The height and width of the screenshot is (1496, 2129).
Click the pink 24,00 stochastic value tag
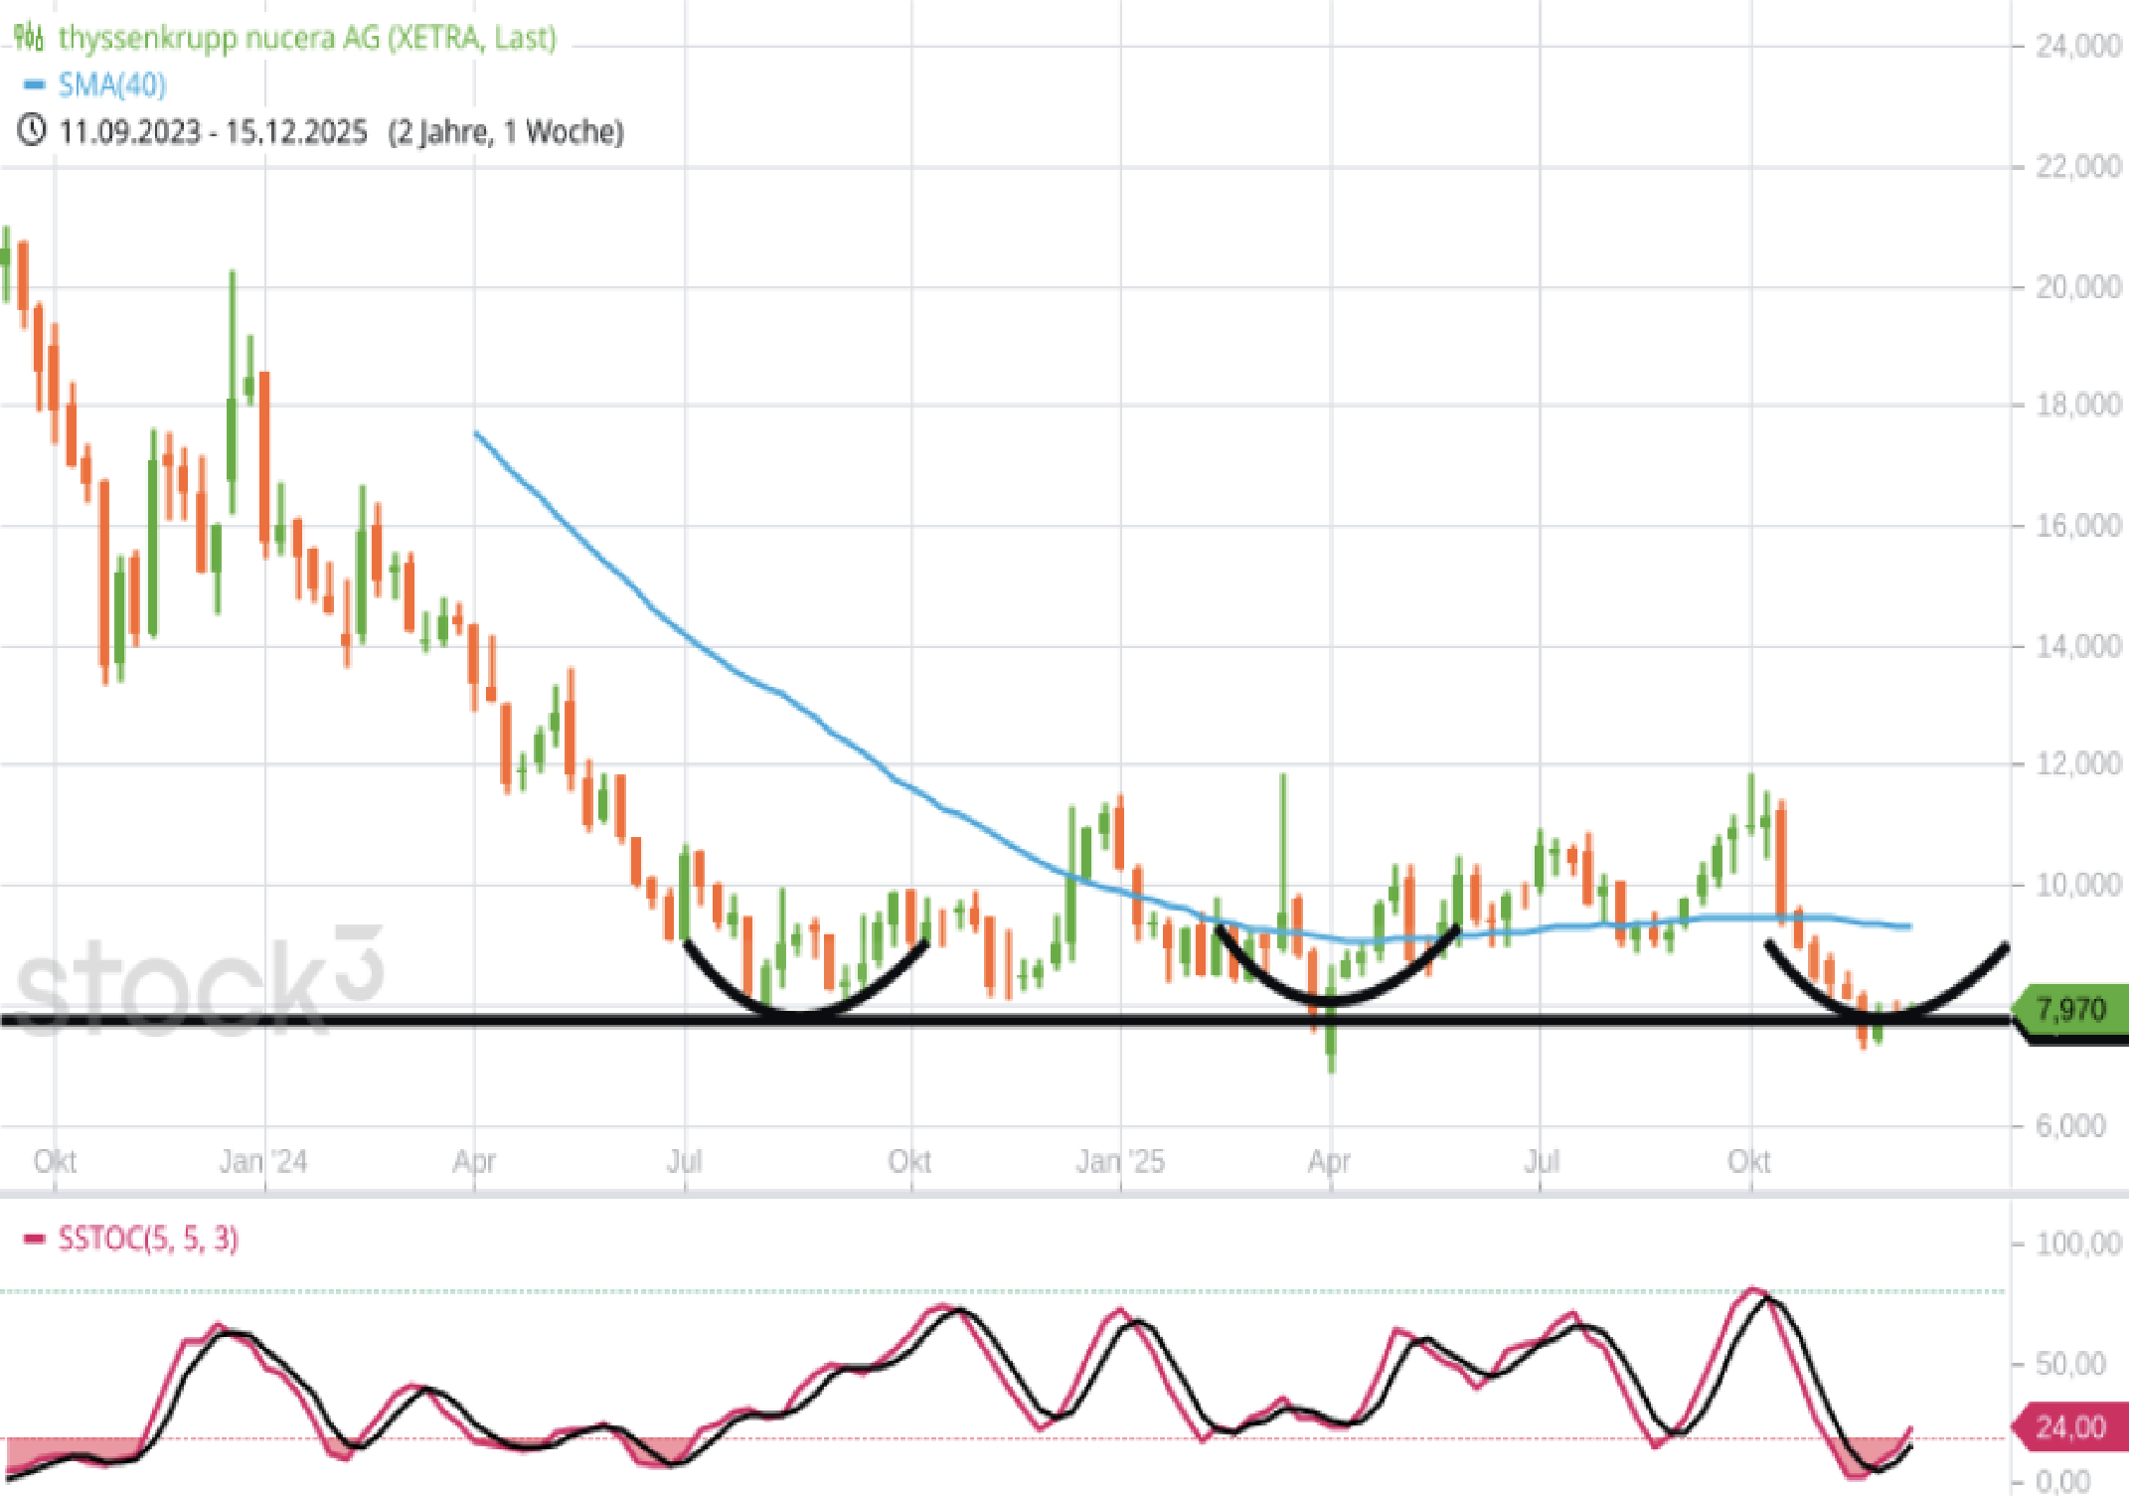(x=2070, y=1427)
